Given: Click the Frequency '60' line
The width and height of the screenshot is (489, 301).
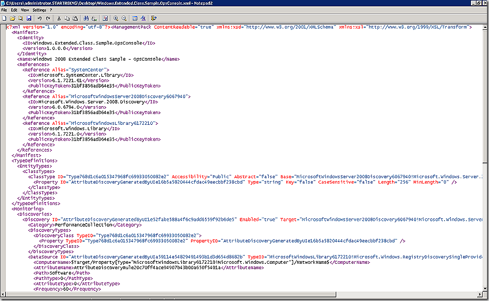Looking at the screenshot, I should pos(67,289).
